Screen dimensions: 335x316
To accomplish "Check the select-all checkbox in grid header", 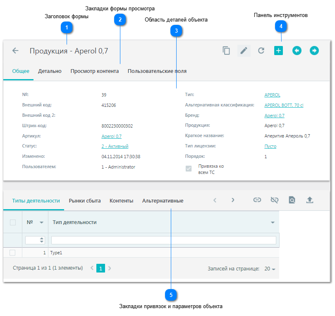I will 13,222.
